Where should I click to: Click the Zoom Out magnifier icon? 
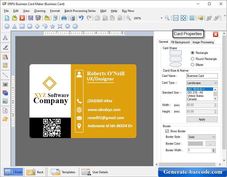pyautogui.click(x=167, y=18)
